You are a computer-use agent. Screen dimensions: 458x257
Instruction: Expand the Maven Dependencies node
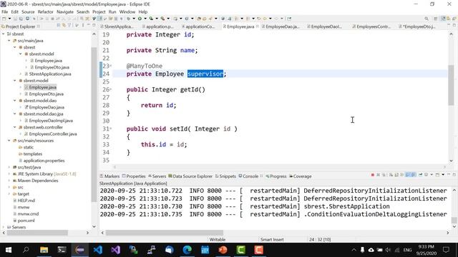point(9,181)
